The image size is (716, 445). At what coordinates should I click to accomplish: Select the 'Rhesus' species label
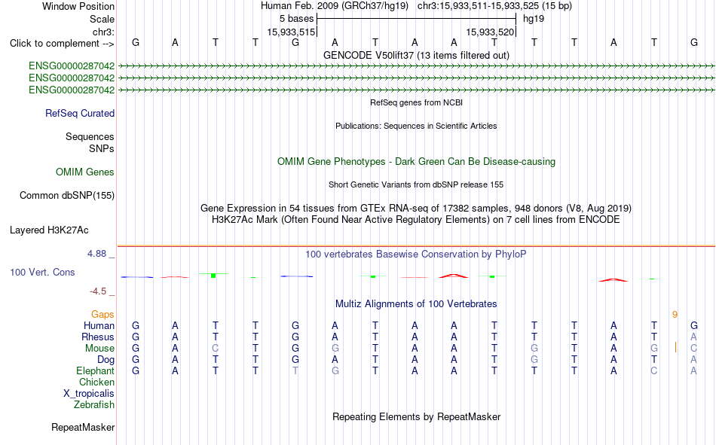(98, 337)
